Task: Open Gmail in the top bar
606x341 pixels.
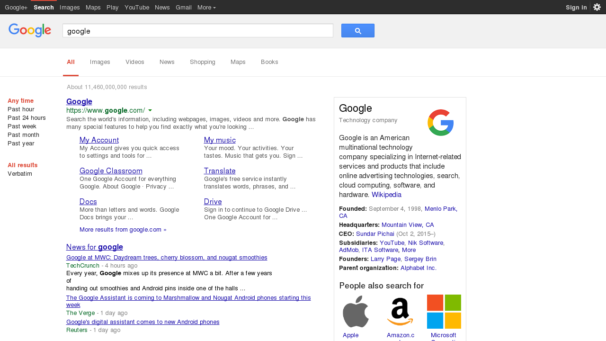Action: [x=184, y=7]
